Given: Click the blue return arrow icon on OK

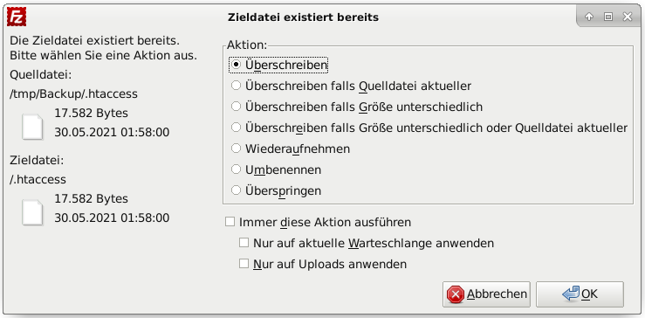Looking at the screenshot, I should coord(571,294).
